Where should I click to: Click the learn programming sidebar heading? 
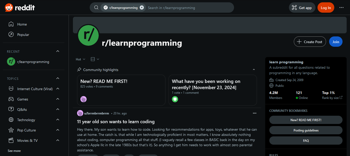(x=286, y=62)
